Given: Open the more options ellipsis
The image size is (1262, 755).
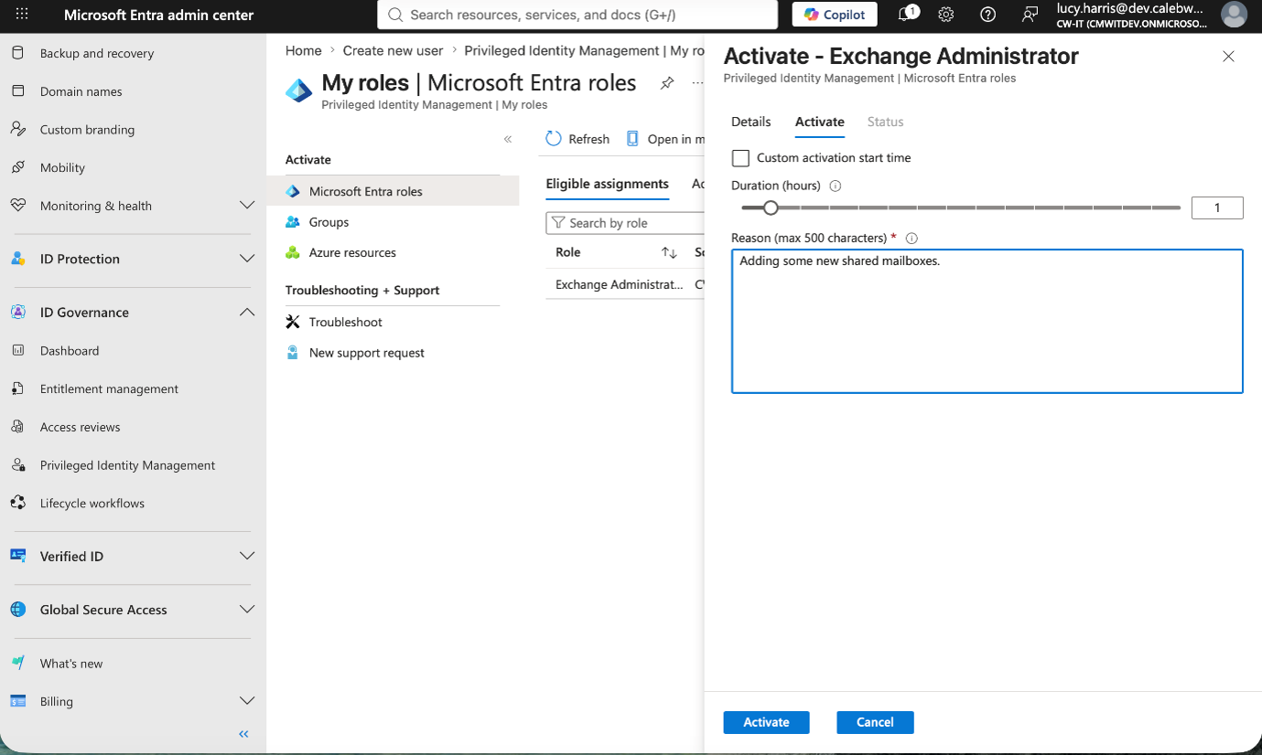Looking at the screenshot, I should point(698,83).
